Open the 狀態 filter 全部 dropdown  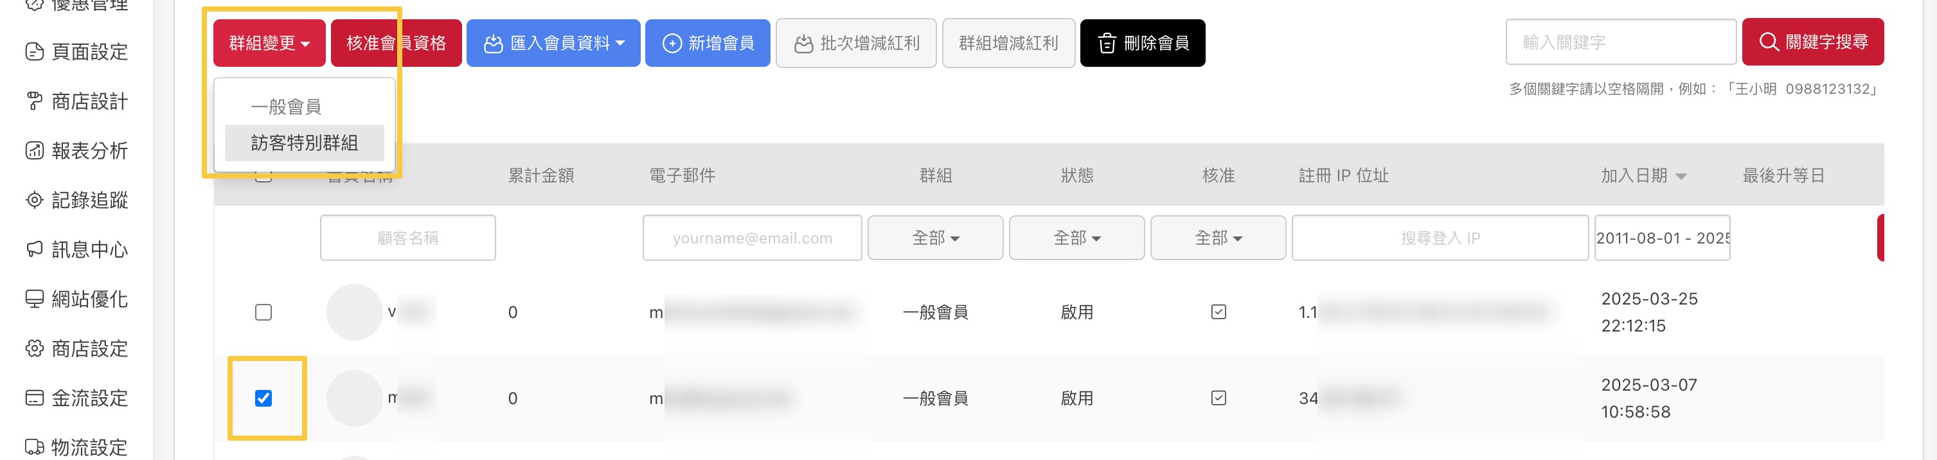coord(1076,238)
